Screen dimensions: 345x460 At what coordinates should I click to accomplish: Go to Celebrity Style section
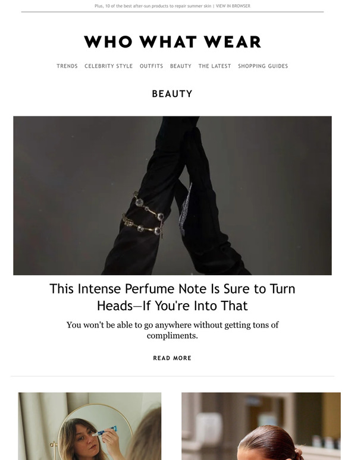109,66
